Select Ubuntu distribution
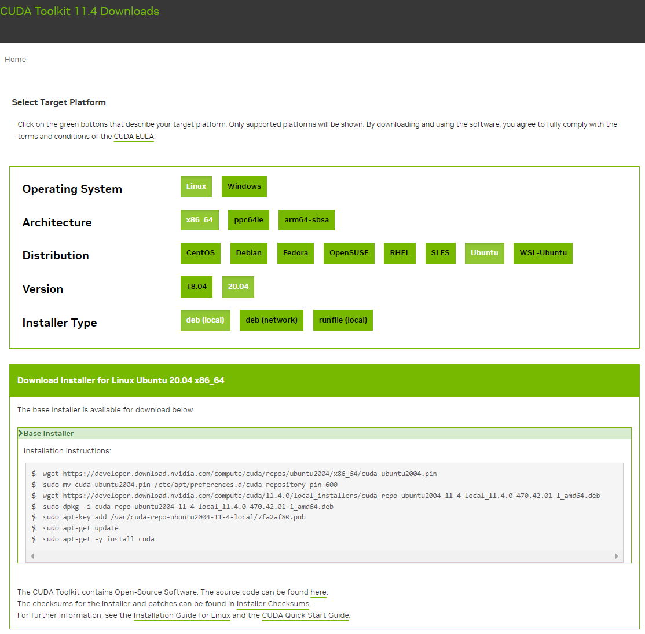 [484, 253]
